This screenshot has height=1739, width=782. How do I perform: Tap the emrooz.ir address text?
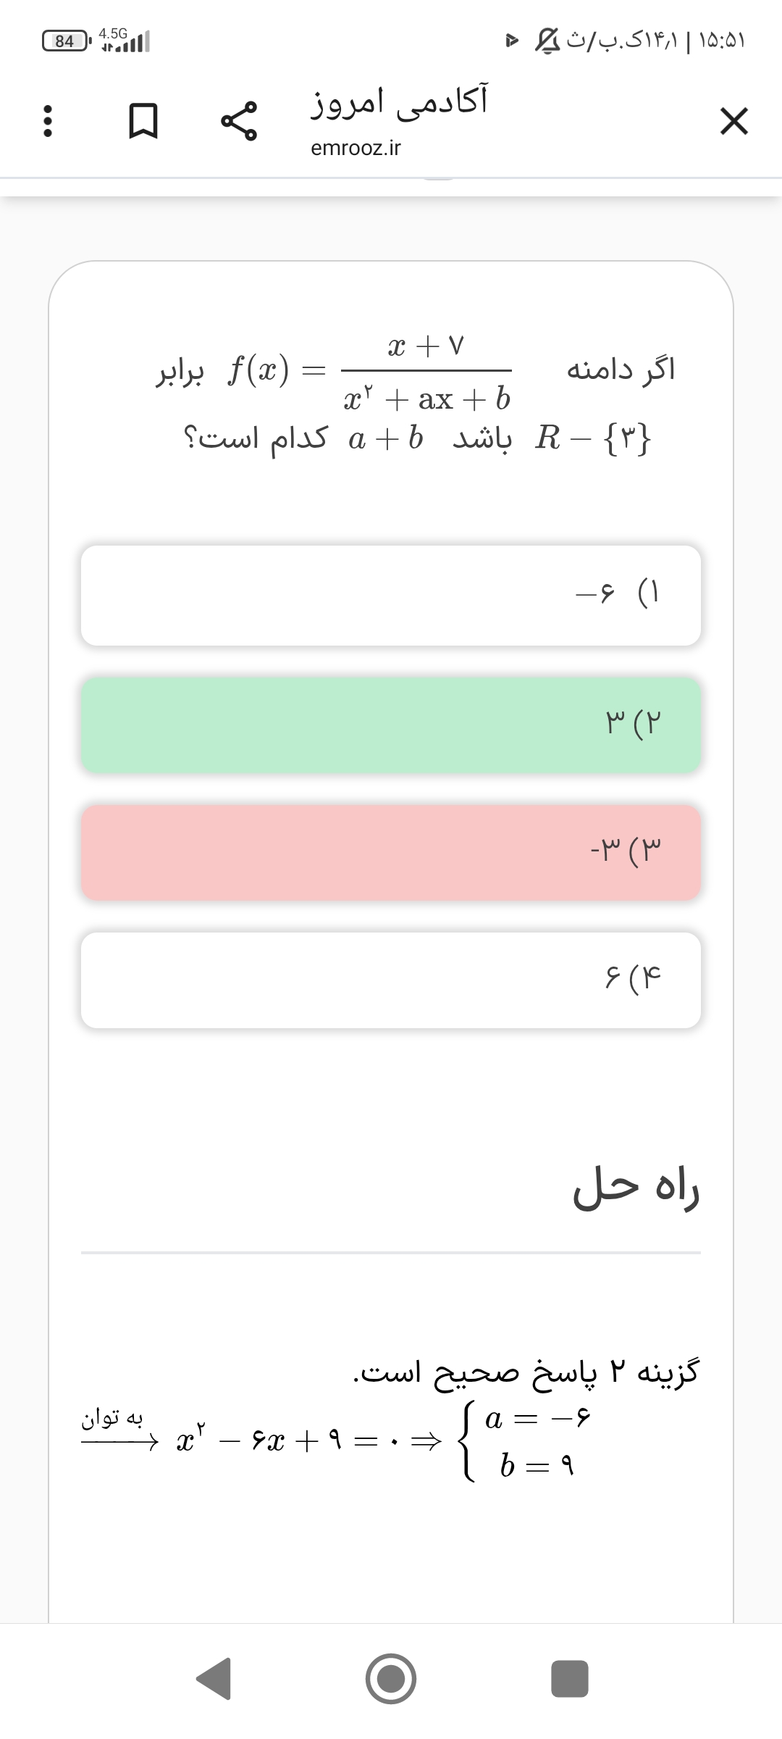pyautogui.click(x=356, y=148)
